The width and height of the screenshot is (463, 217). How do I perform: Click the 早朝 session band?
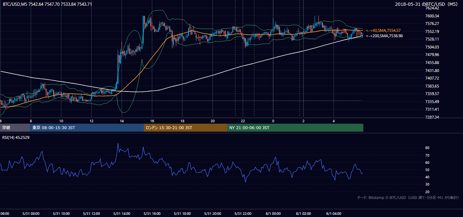[x=15, y=128]
